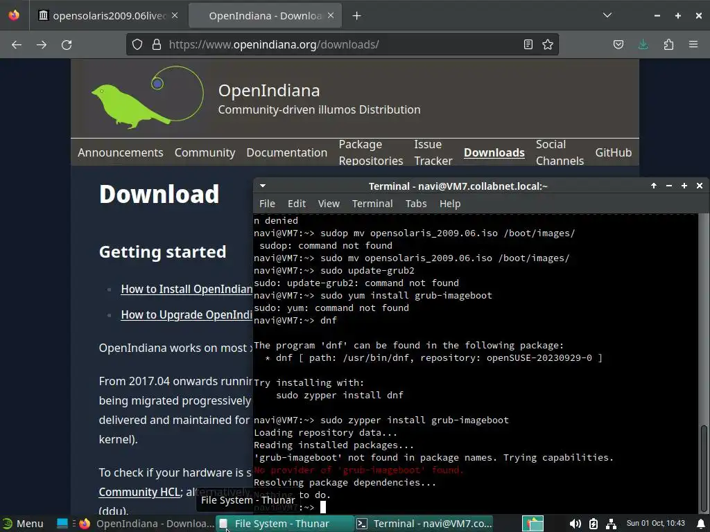Open the volume speaker tray icon
Viewport: 710px width, 532px height.
click(575, 524)
